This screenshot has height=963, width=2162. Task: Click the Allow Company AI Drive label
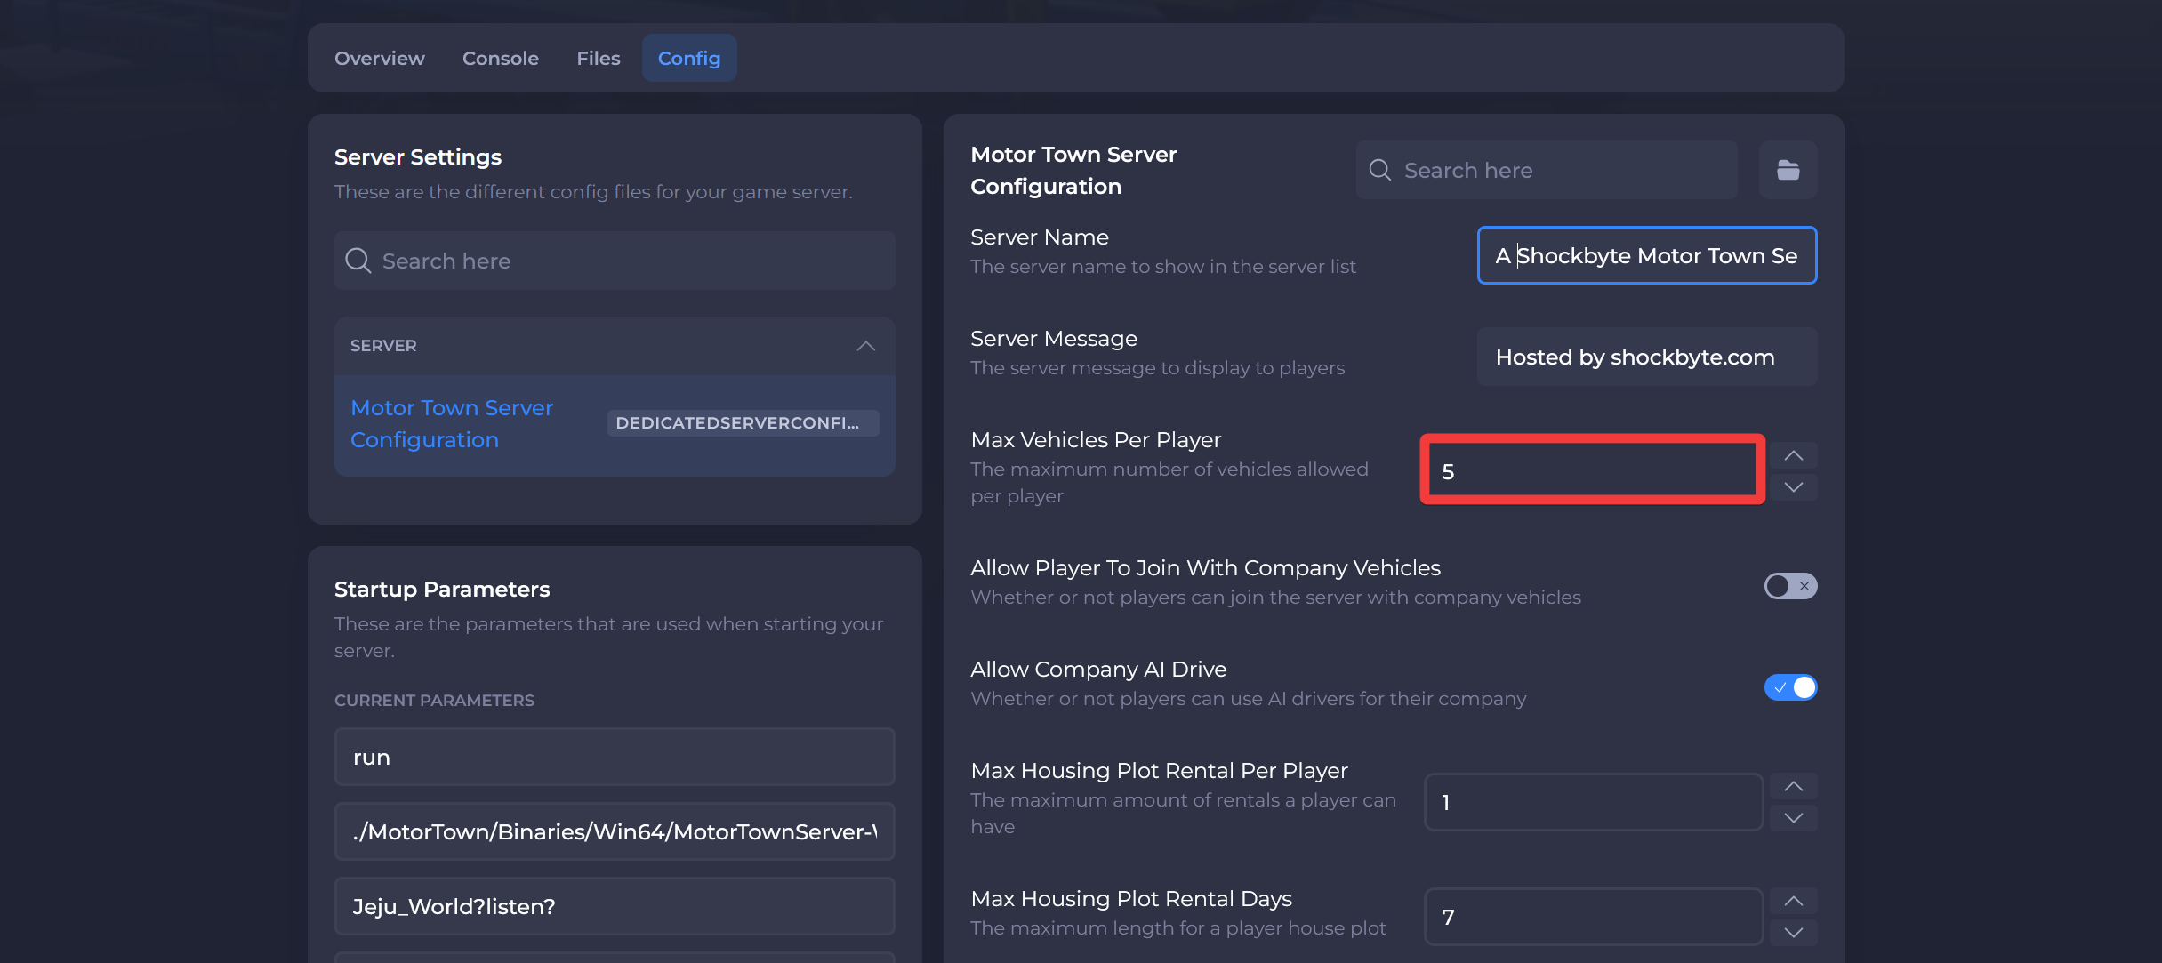(x=1098, y=670)
